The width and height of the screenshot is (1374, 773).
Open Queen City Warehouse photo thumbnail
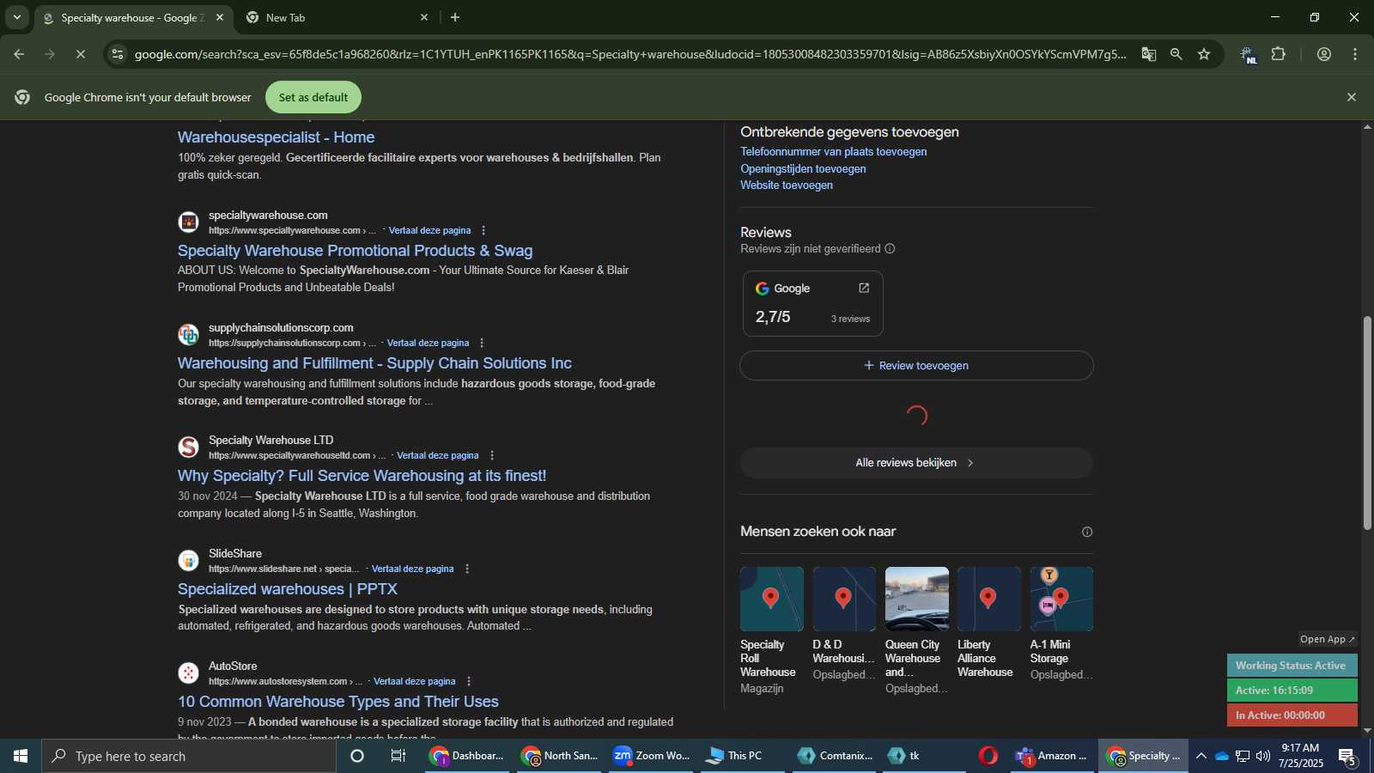pos(917,599)
